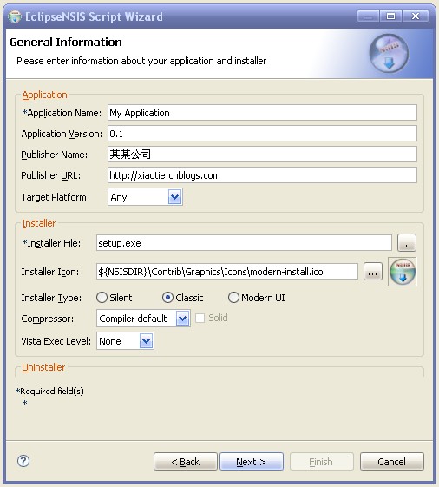The width and height of the screenshot is (439, 487).
Task: Maximize the Script Wizard window
Action: coord(390,16)
